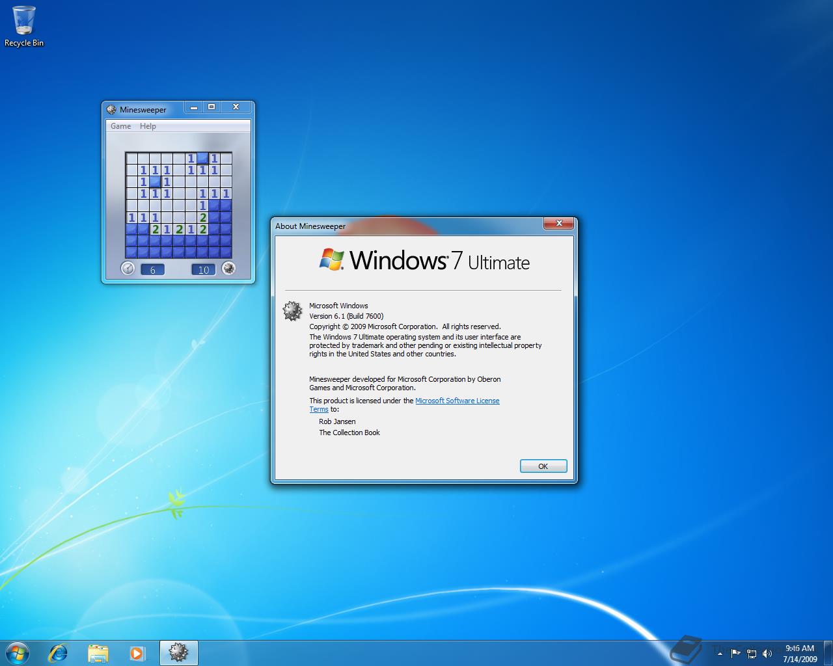Viewport: 833px width, 666px height.
Task: Uncover the covered tile in the top row
Action: pyautogui.click(x=202, y=158)
